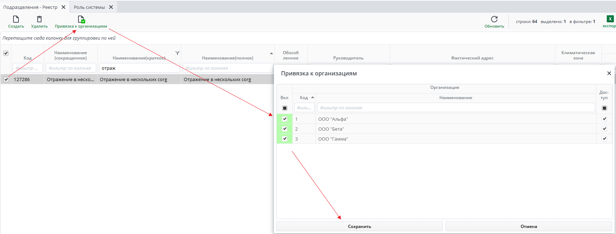The height and width of the screenshot is (234, 616).
Task: Uncheck Доступ for ООО "Гамма"
Action: click(x=604, y=139)
